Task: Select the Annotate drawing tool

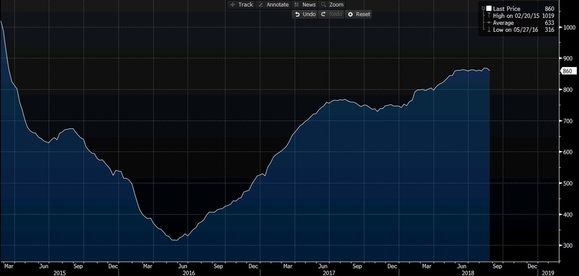Action: pyautogui.click(x=273, y=5)
